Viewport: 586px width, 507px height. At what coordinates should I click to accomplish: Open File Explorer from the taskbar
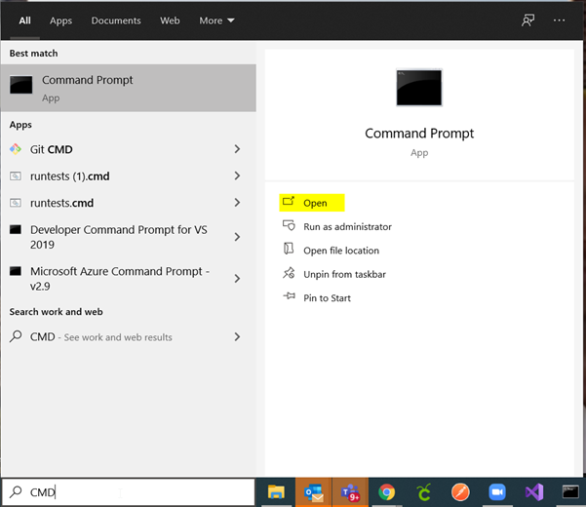coord(276,492)
